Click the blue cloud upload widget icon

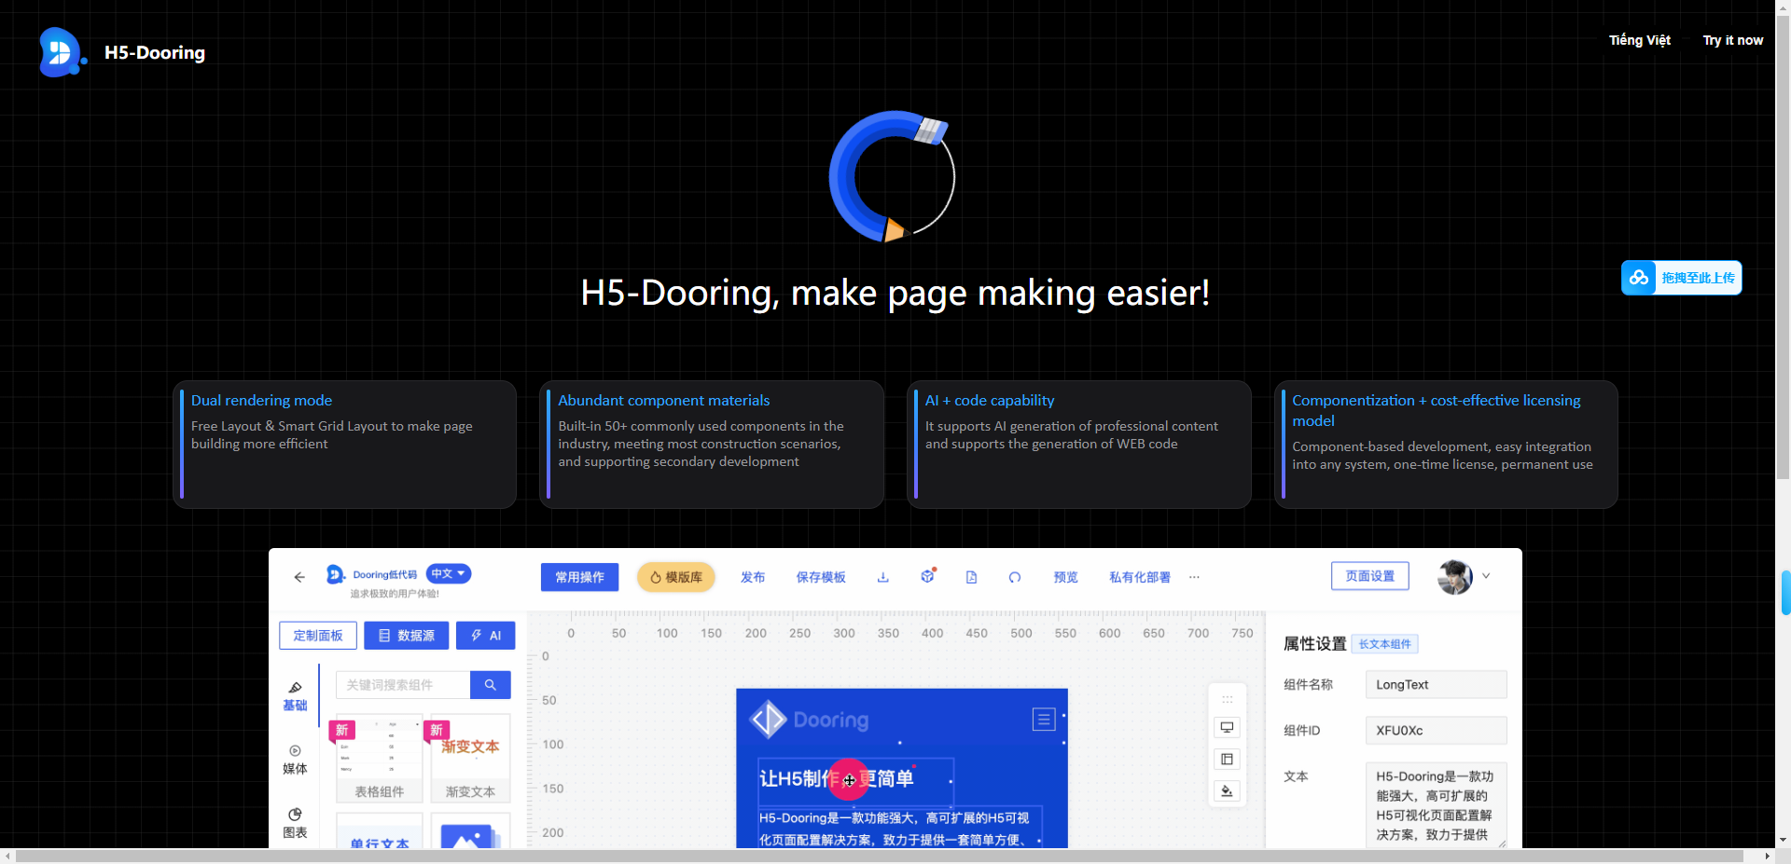click(1639, 278)
